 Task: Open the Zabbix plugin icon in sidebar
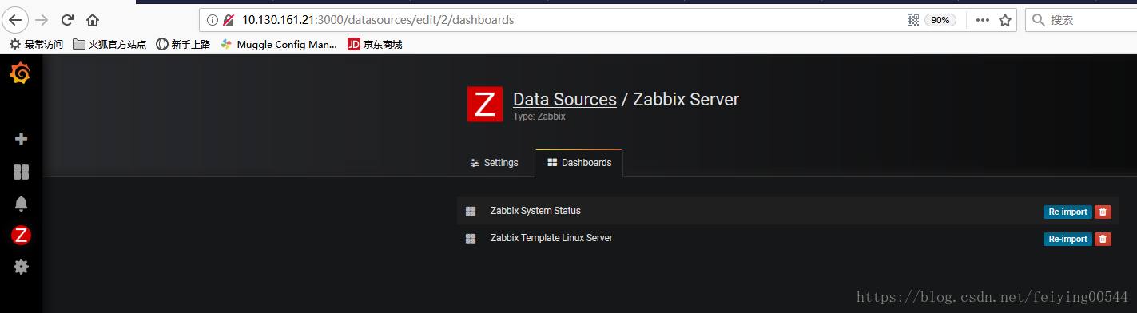tap(22, 235)
